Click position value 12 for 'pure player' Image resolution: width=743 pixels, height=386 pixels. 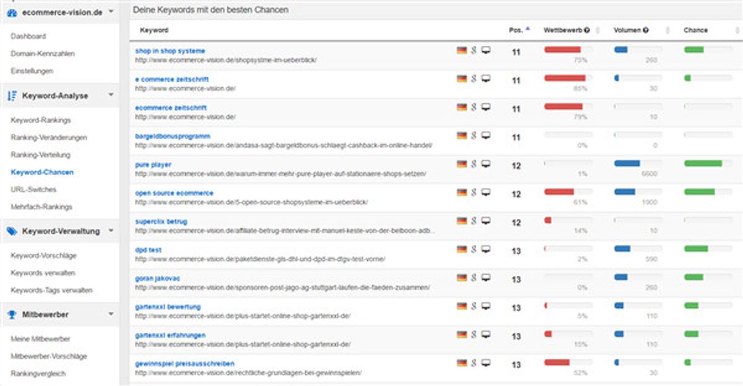[516, 166]
